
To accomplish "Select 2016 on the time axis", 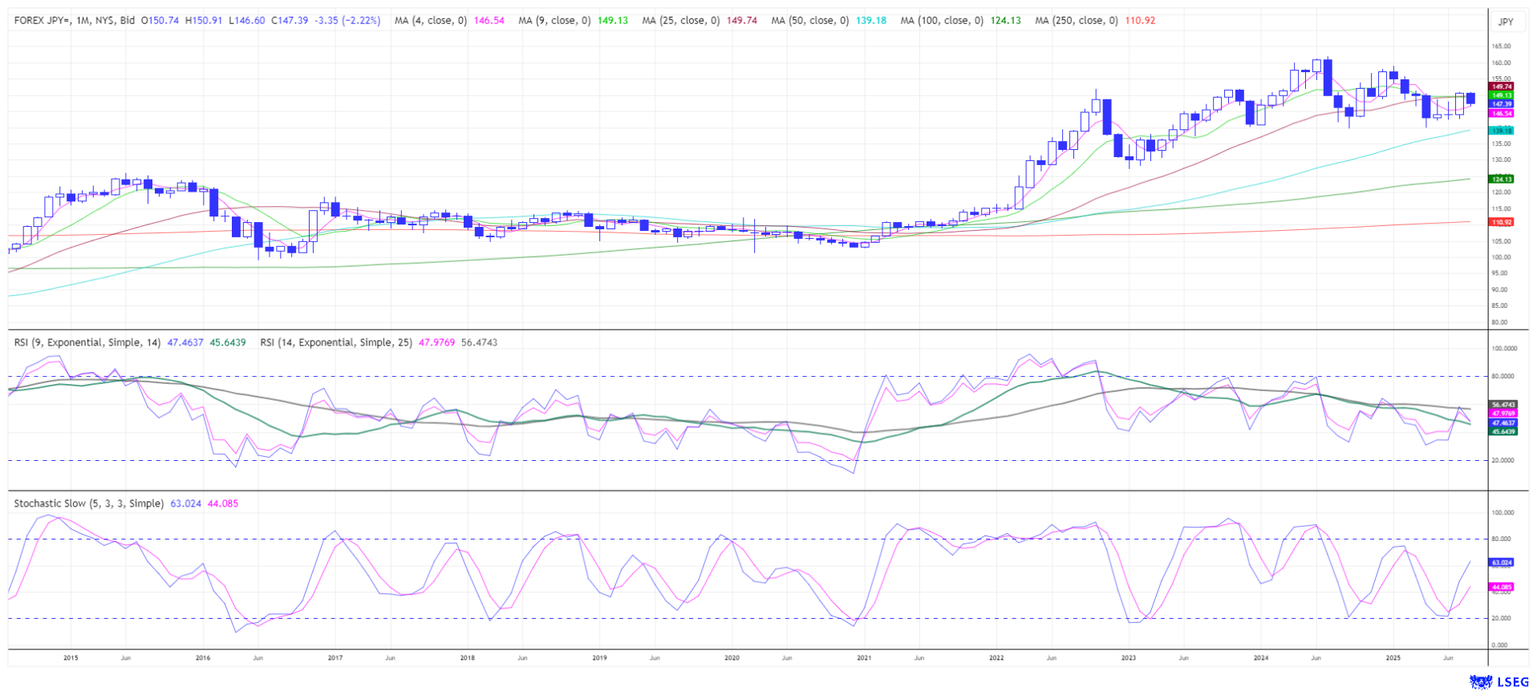I will pyautogui.click(x=203, y=657).
